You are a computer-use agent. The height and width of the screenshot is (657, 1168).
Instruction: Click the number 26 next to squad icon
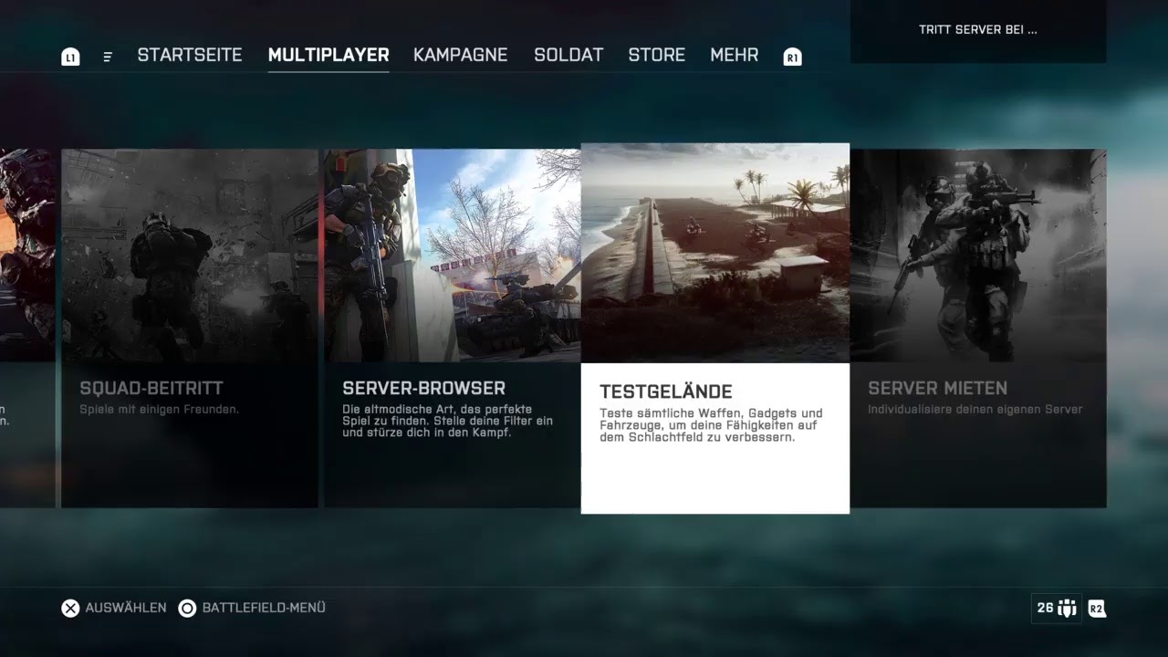1045,608
